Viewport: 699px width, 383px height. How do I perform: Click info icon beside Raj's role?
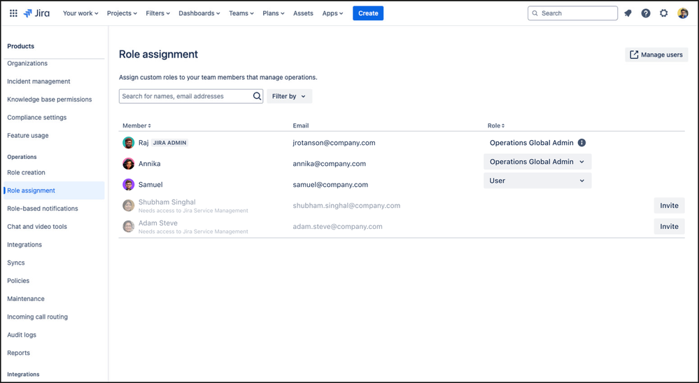(581, 143)
